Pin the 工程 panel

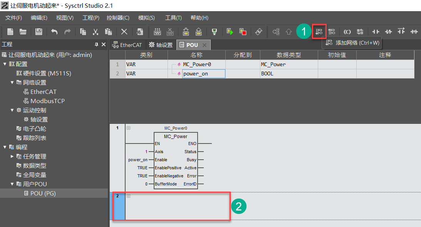click(x=96, y=44)
